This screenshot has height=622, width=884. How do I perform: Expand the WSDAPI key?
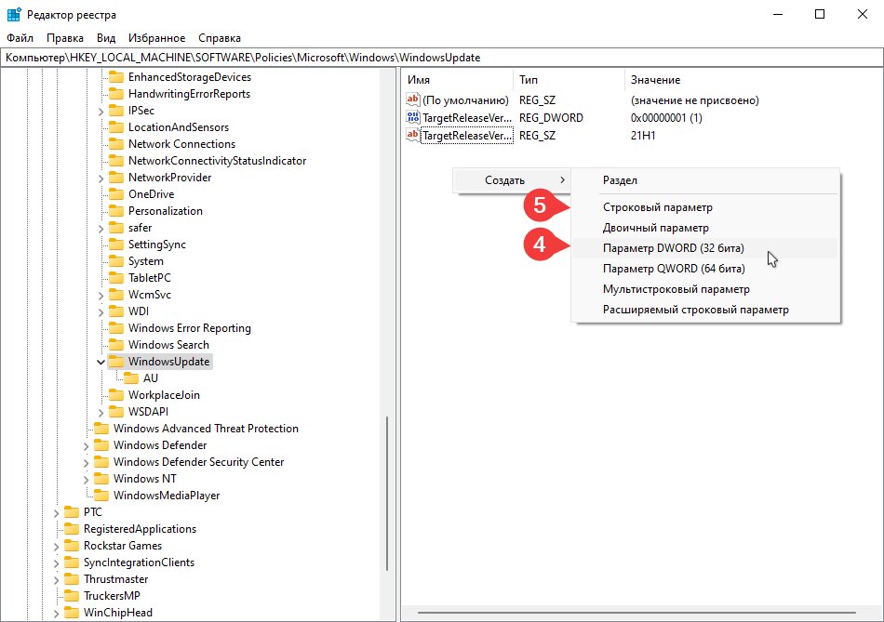click(x=100, y=413)
